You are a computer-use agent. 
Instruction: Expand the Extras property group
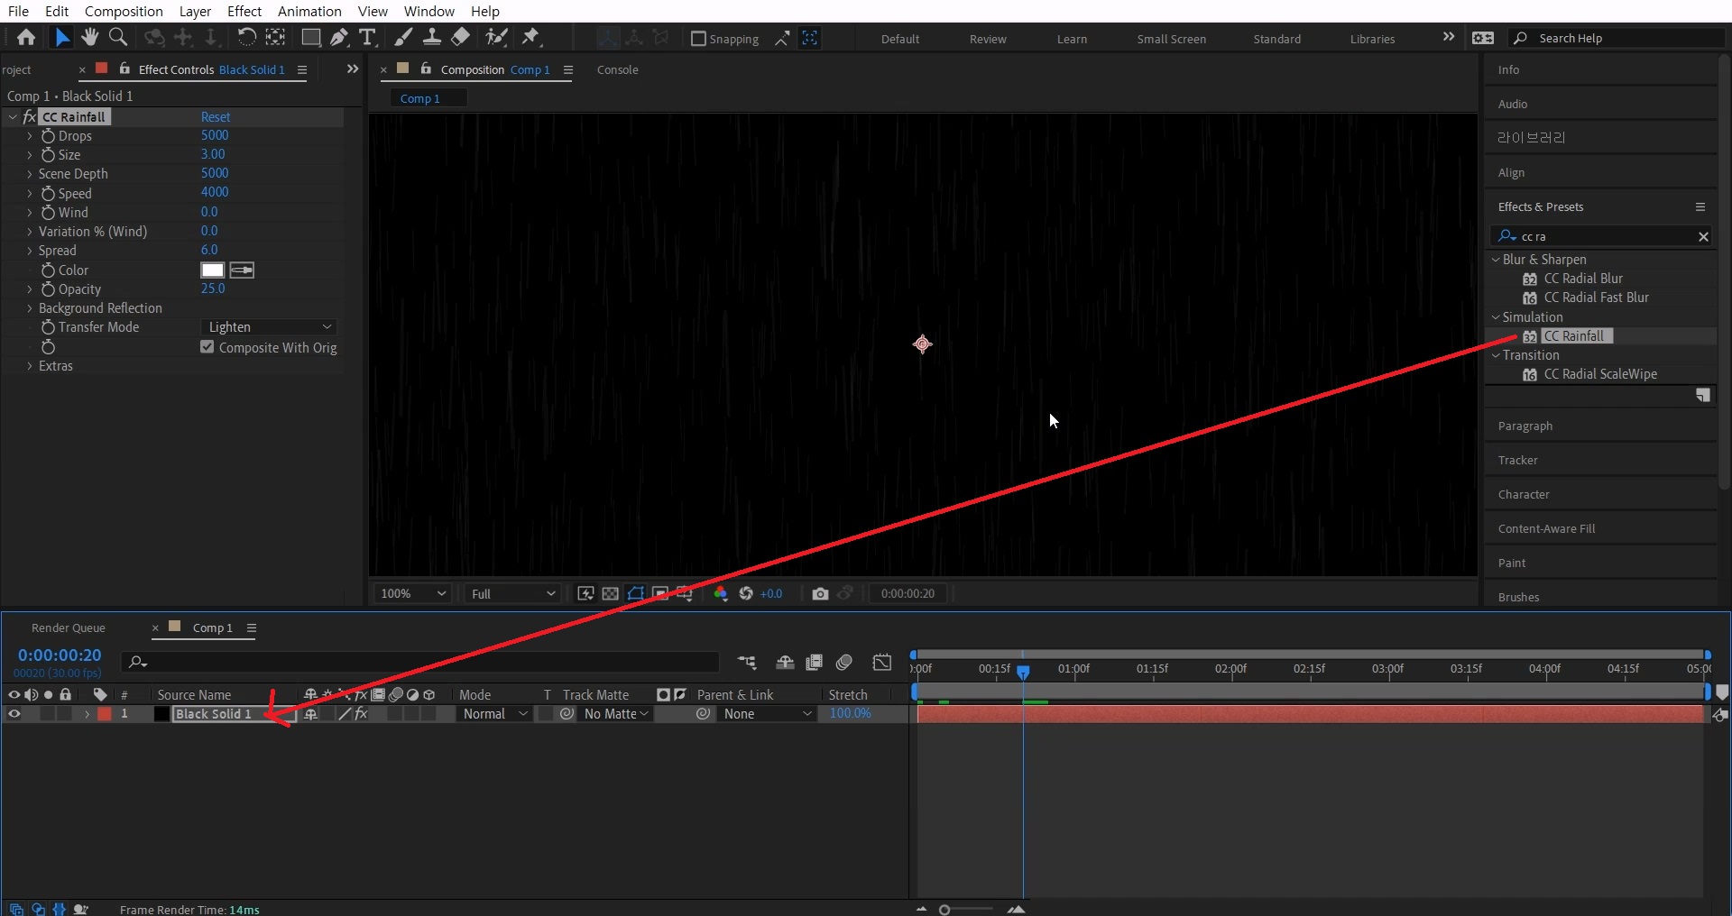point(30,366)
